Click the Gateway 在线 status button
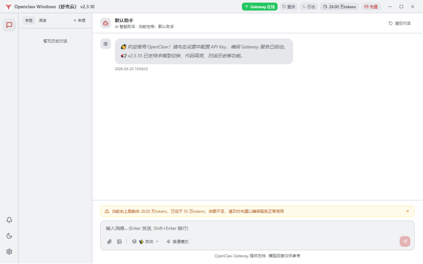Image resolution: width=423 pixels, height=264 pixels. point(259,7)
